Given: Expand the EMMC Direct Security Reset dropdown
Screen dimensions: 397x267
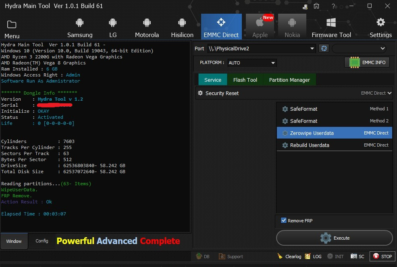Looking at the screenshot, I should [389, 93].
